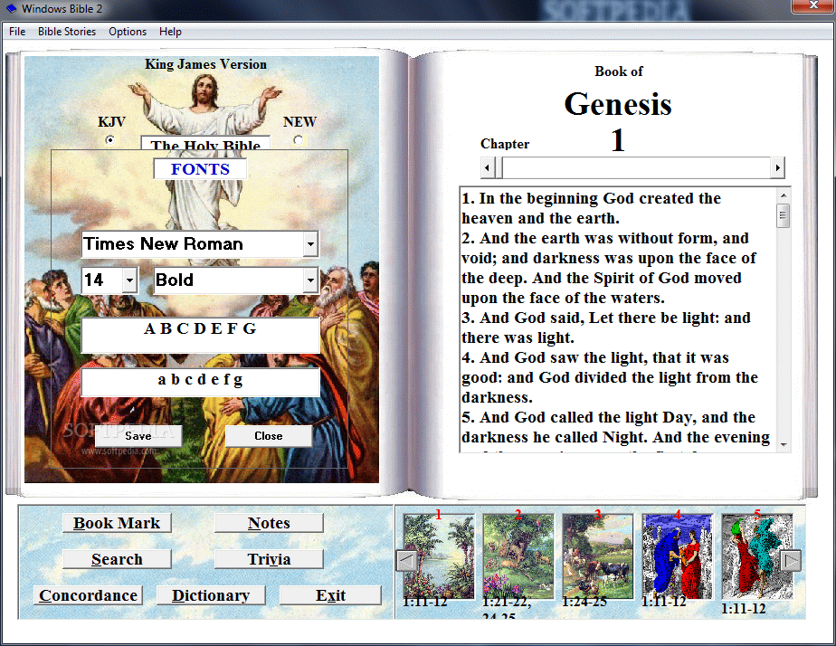Click the chapter slider right arrow
The image size is (836, 646).
coord(778,168)
